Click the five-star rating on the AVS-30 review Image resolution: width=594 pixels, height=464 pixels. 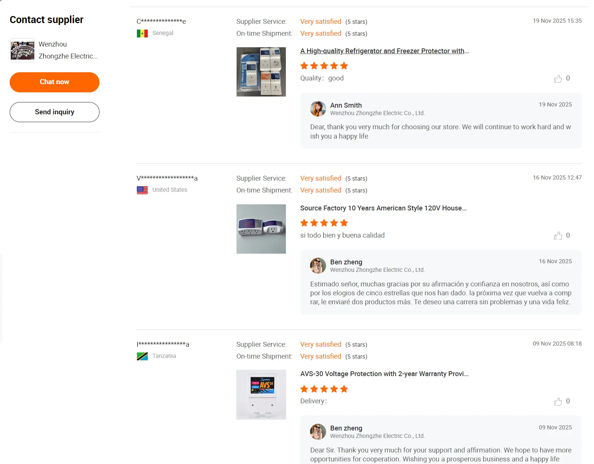(x=324, y=389)
